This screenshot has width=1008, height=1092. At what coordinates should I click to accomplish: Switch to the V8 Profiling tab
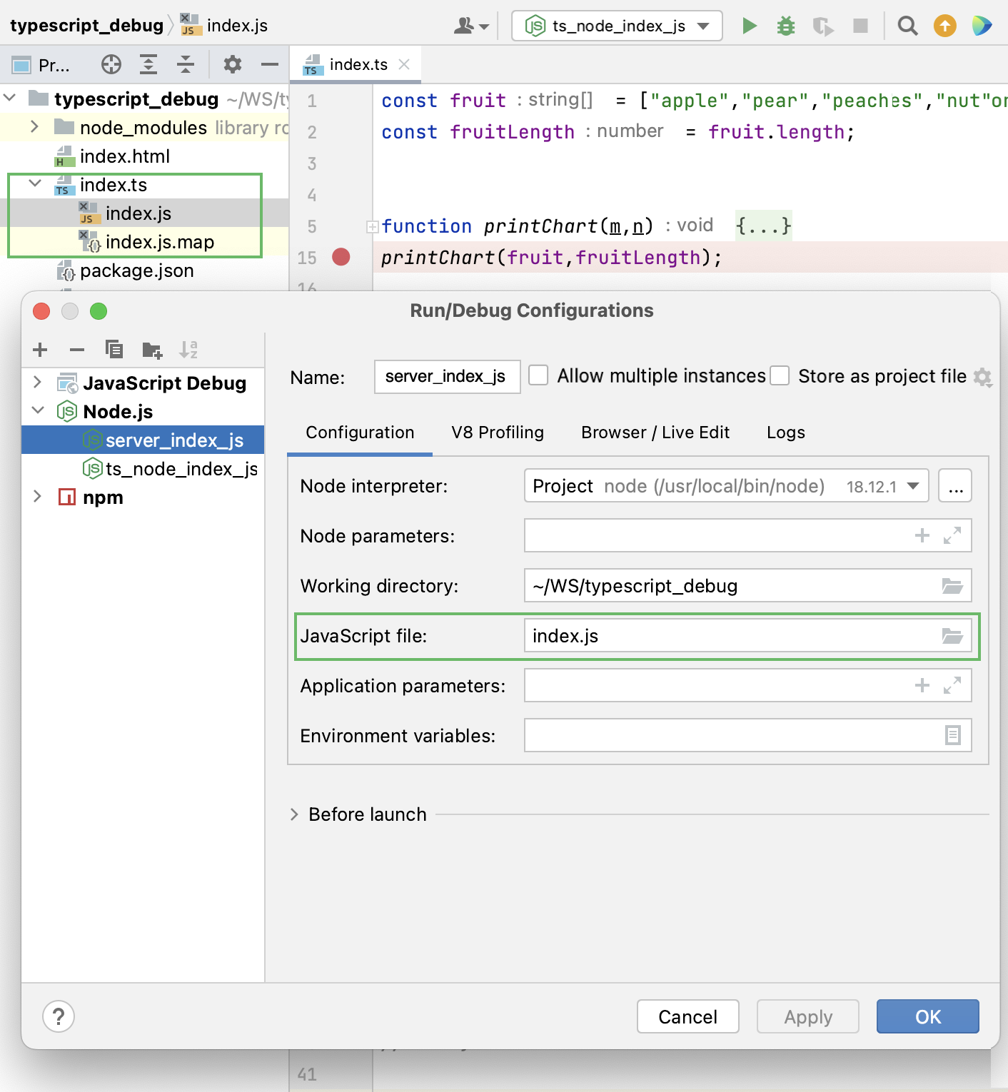pos(496,433)
